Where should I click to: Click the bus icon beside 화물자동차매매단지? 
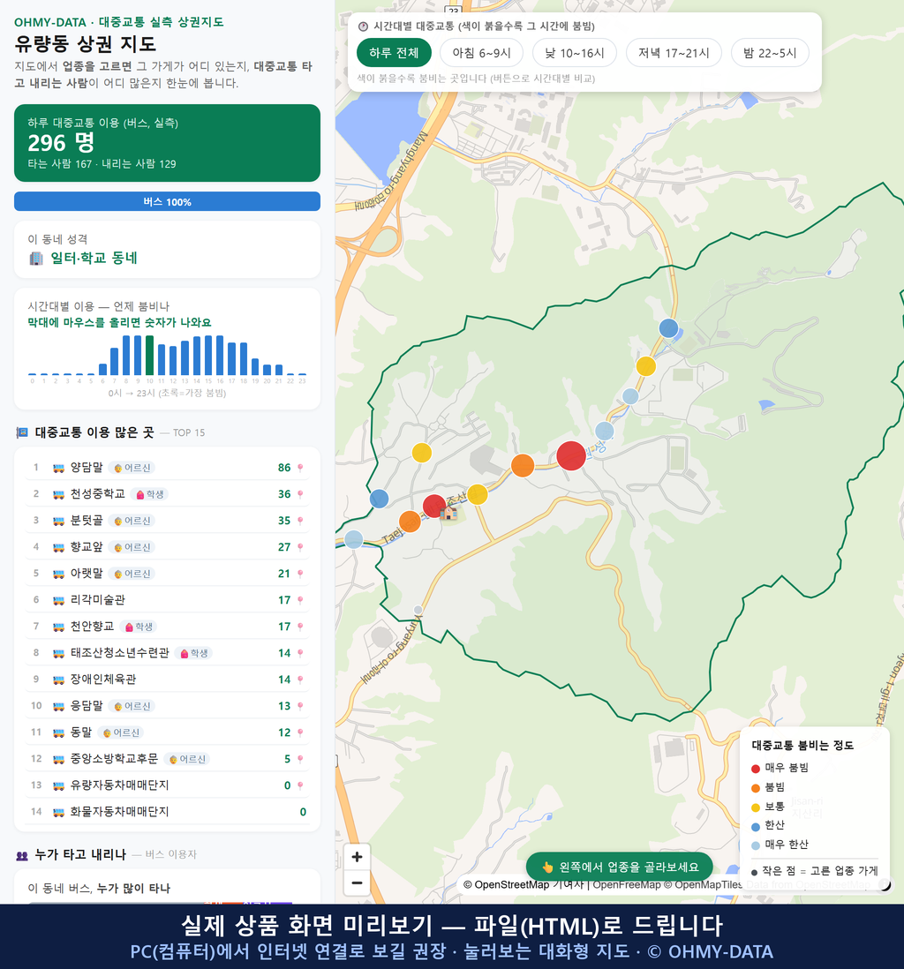pyautogui.click(x=59, y=812)
